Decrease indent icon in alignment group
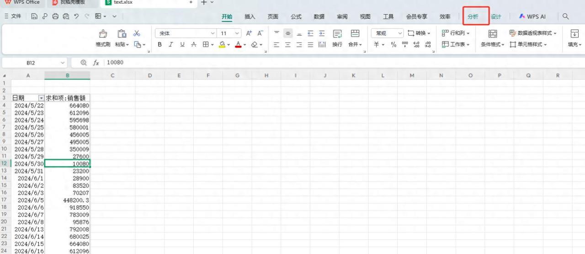This screenshot has height=254, width=585. (311, 33)
